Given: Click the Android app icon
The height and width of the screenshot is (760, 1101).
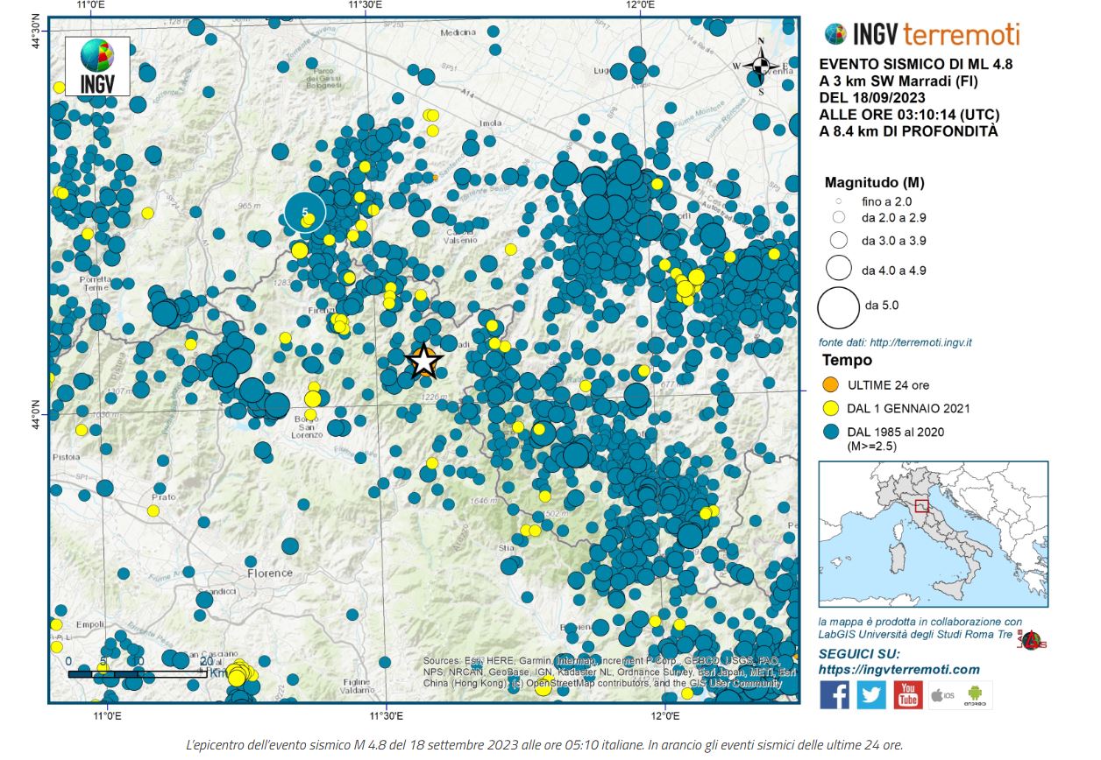Looking at the screenshot, I should pyautogui.click(x=976, y=695).
